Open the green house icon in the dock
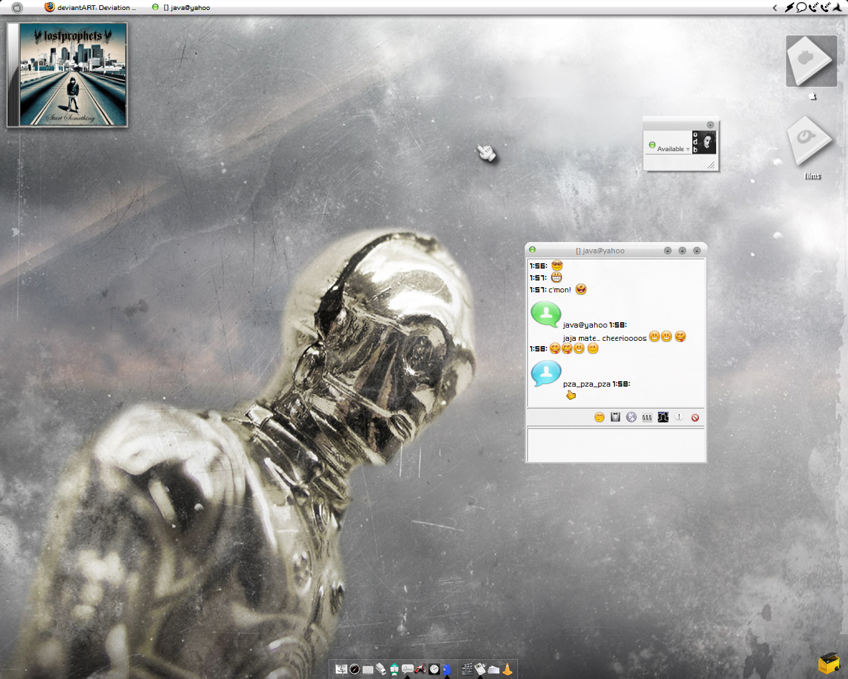The image size is (848, 679). click(395, 669)
